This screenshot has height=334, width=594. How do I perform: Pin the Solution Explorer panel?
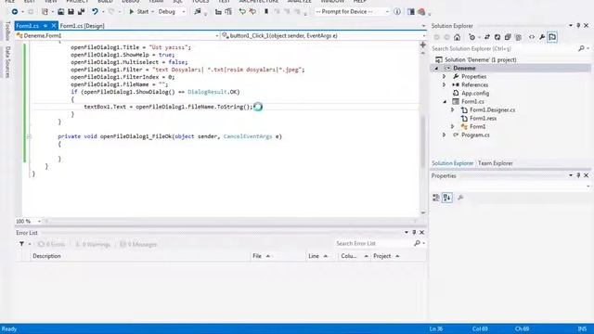[578, 26]
